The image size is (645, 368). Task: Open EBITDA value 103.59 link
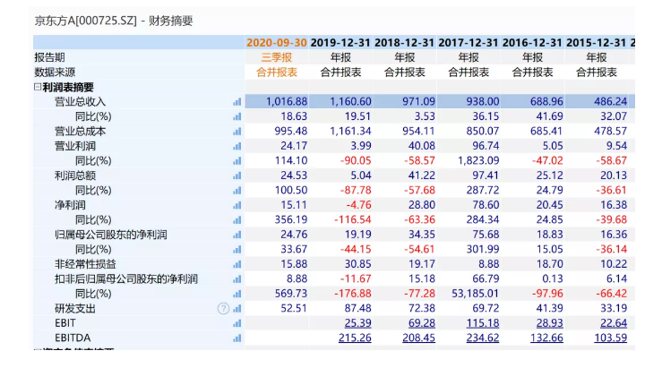click(610, 338)
